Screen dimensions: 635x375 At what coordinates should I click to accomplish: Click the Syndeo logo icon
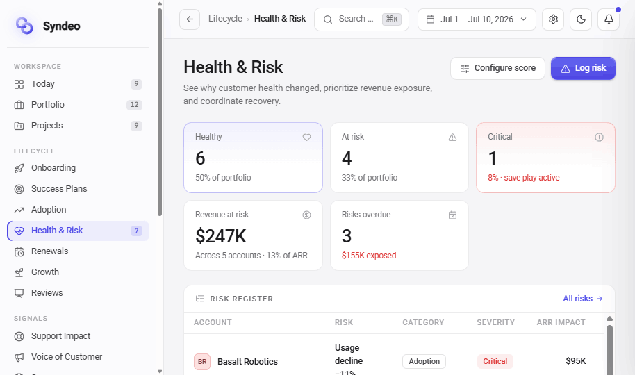[24, 26]
